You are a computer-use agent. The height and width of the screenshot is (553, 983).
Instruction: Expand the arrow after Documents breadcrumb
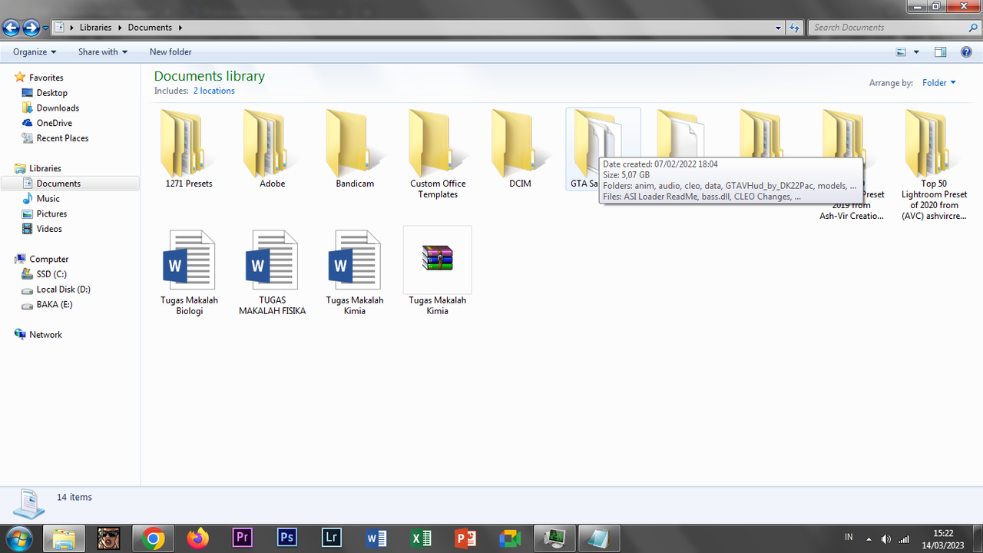click(180, 28)
